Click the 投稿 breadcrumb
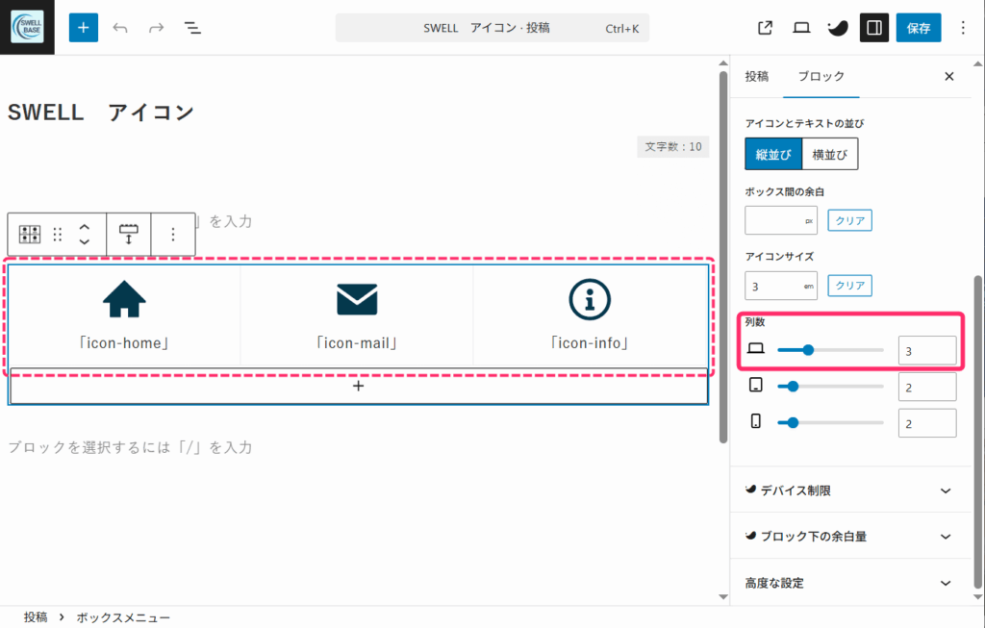985x628 pixels. pyautogui.click(x=36, y=617)
